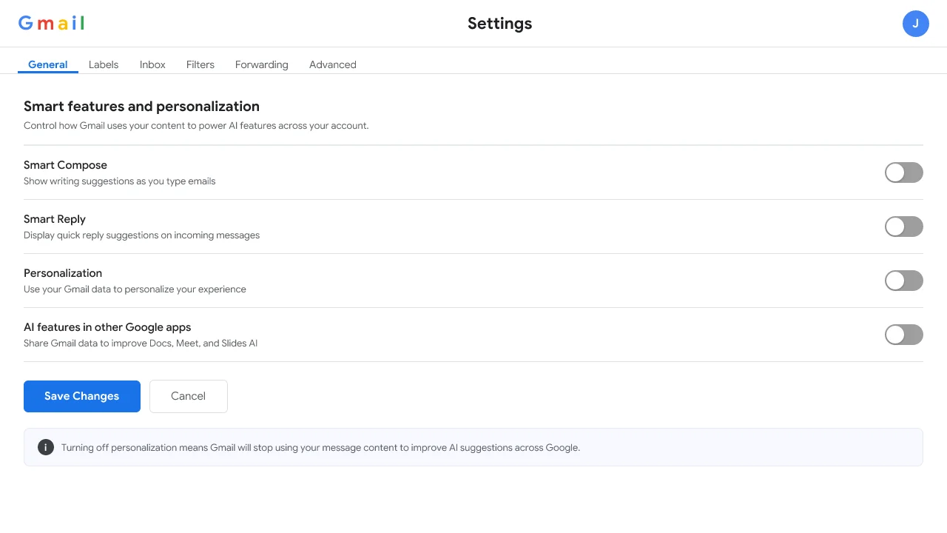Screen dimensions: 947x533
Task: Open the Advanced tab
Action: pyautogui.click(x=333, y=64)
